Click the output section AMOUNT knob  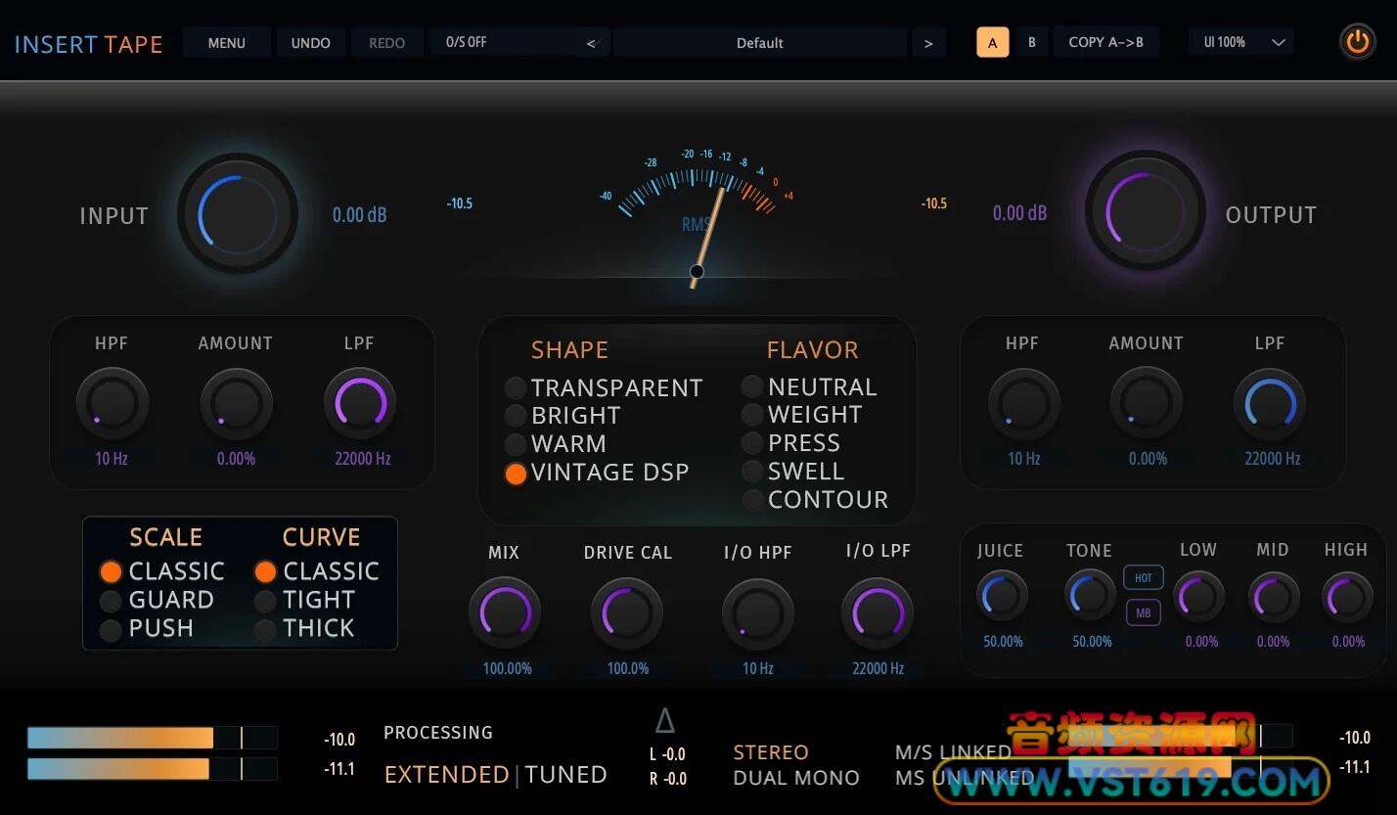click(1147, 403)
